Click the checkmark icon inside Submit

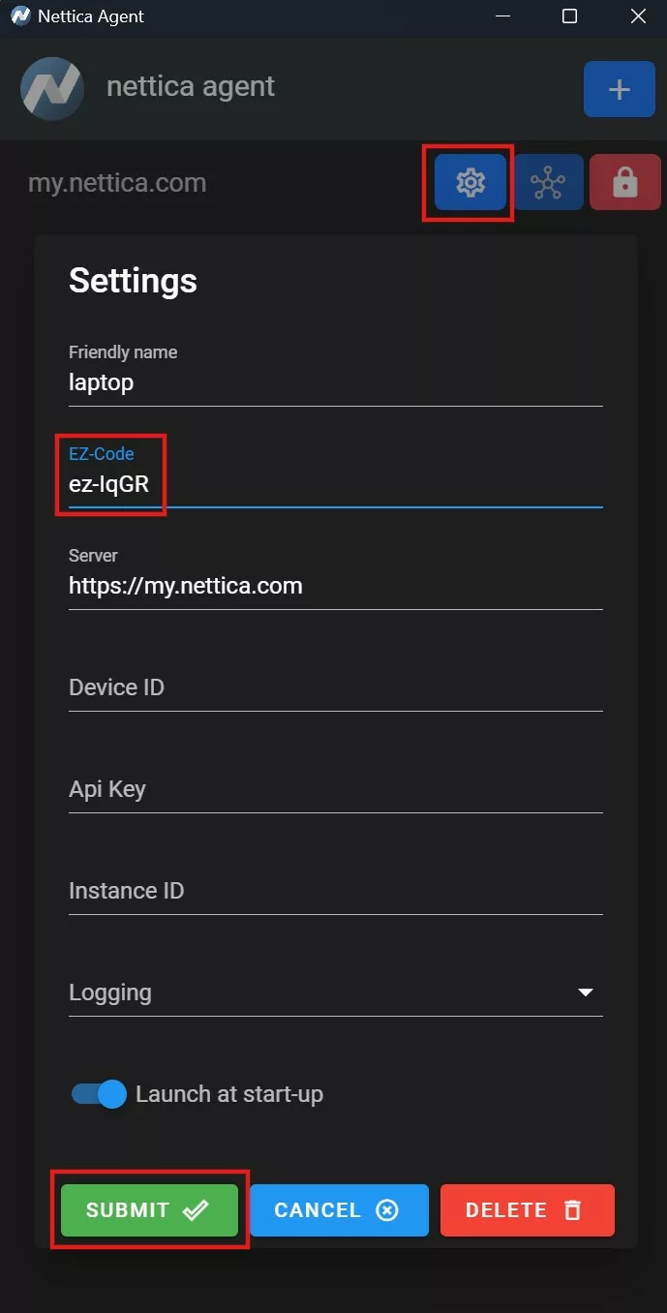click(196, 1209)
